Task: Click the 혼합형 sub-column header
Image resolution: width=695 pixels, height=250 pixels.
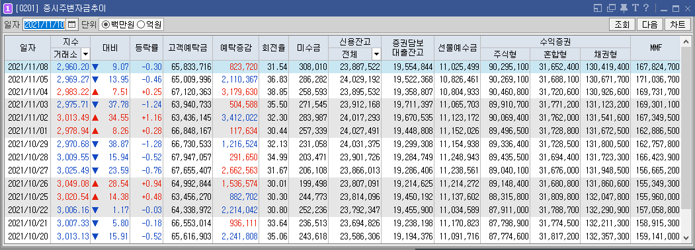Action: click(x=555, y=55)
